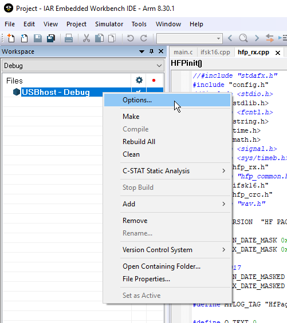Click the Files column header
Image resolution: width=287 pixels, height=323 pixels.
click(14, 81)
